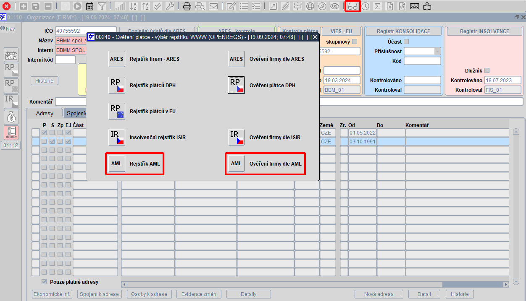Click the Kód field in Registr KONSOLIDACE
The height and width of the screenshot is (301, 526).
[x=422, y=61]
